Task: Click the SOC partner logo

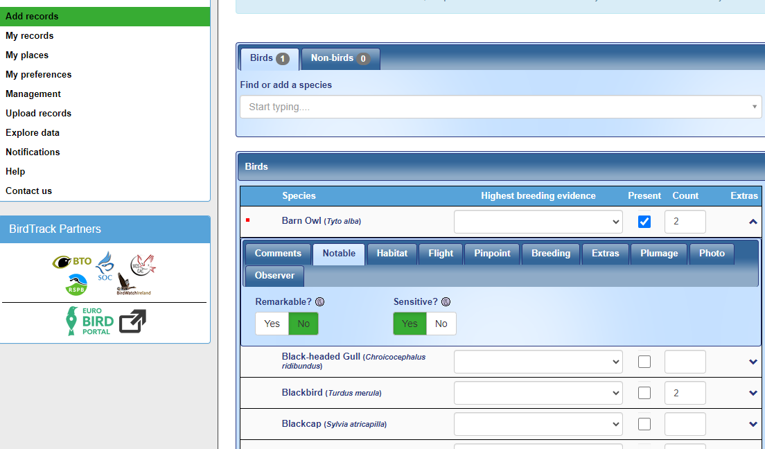Action: pyautogui.click(x=105, y=267)
